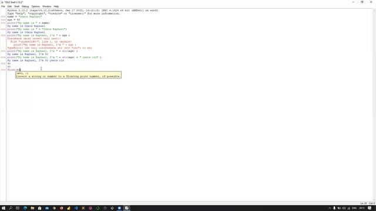Open the Options menu
This screenshot has height=211, width=376.
point(36,6)
